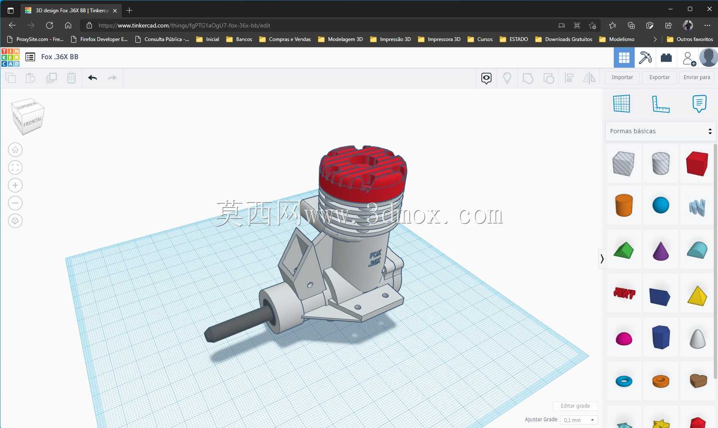The image size is (718, 428).
Task: Select the red Text shape
Action: point(624,293)
